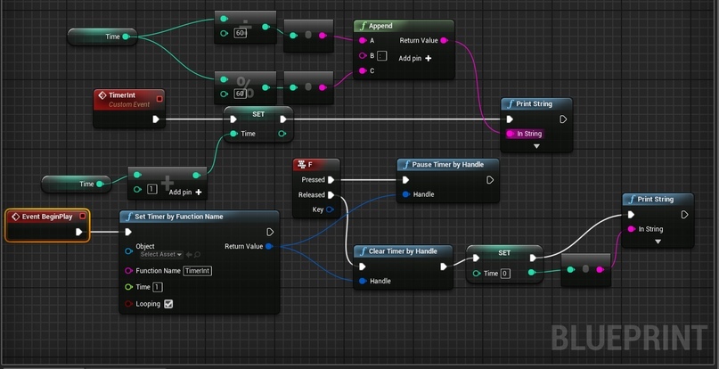Click the use-selected arrow beside Select Asset
The image size is (719, 369).
pyautogui.click(x=189, y=254)
